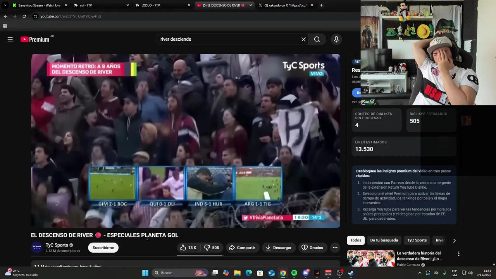Select the 'De tu búsqueda' chip
Image resolution: width=496 pixels, height=279 pixels.
coord(384,240)
